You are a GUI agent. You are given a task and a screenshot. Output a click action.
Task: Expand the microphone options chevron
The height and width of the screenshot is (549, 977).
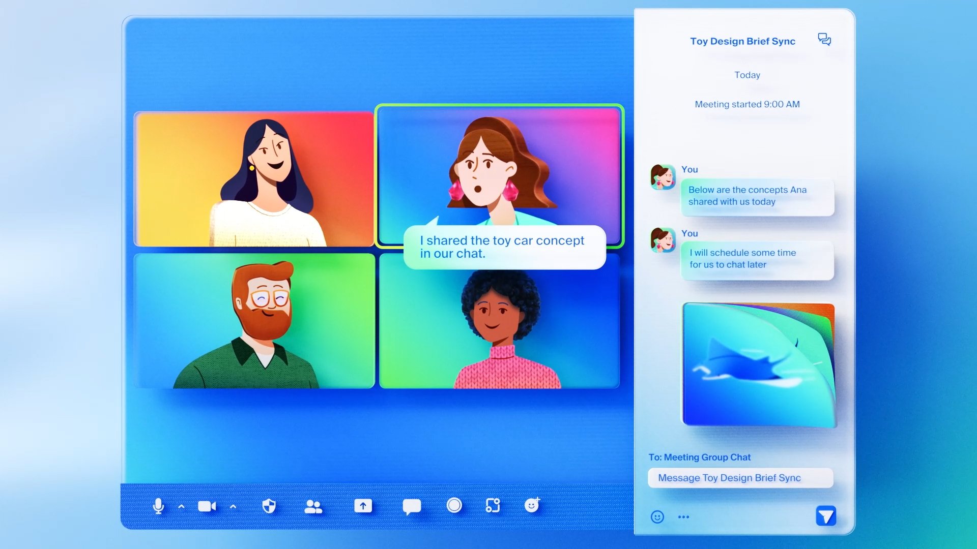point(181,506)
